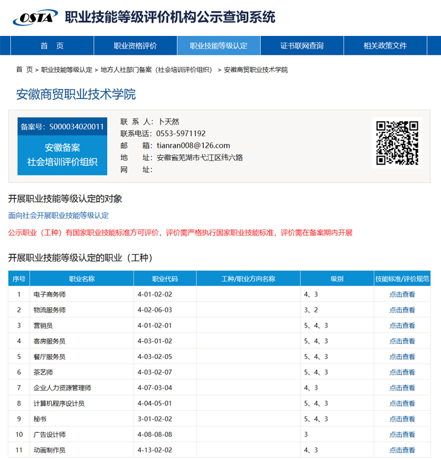Click code 4-08-08-08
The image size is (441, 460).
154,434
